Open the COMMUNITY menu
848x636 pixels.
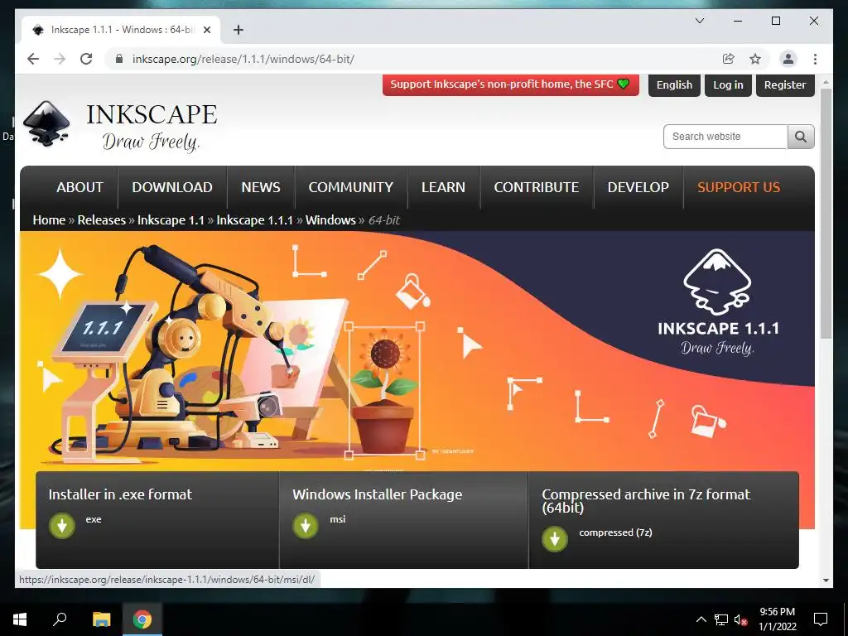[350, 187]
